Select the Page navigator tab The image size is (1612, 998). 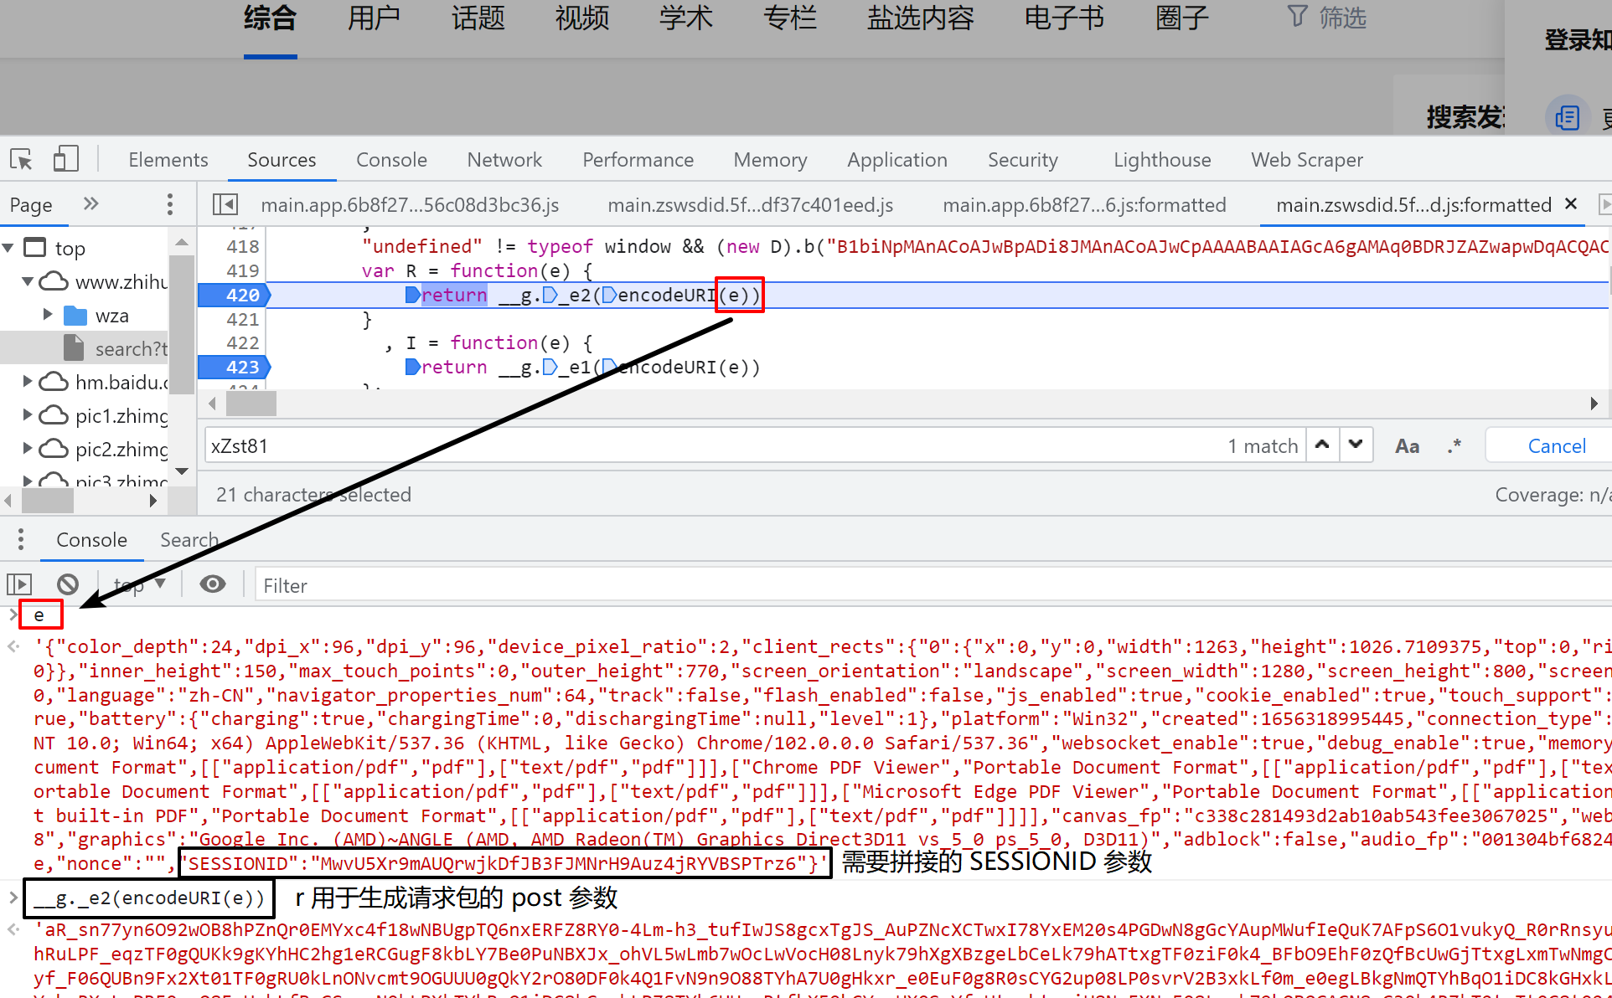click(x=31, y=205)
